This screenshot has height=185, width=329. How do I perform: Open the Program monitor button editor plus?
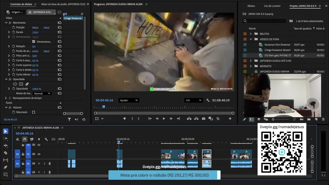230,119
